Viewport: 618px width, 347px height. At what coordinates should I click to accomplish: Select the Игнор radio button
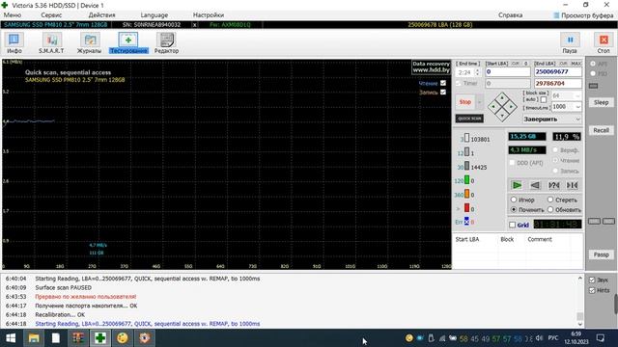(x=514, y=200)
